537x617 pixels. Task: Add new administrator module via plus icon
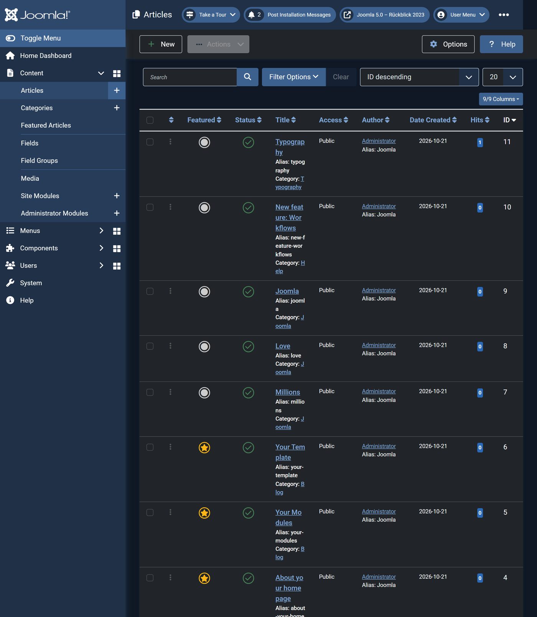pos(117,213)
